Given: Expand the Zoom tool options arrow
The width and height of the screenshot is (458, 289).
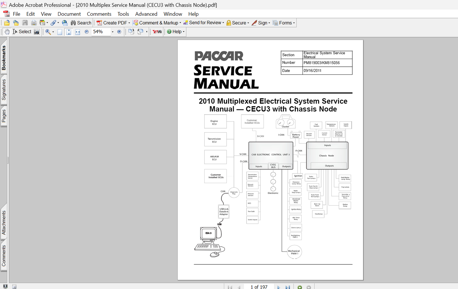Looking at the screenshot, I should [53, 32].
